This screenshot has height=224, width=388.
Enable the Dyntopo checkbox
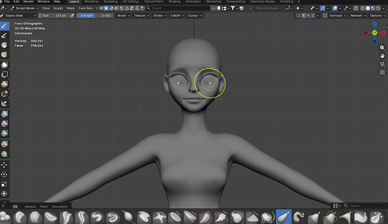325,16
